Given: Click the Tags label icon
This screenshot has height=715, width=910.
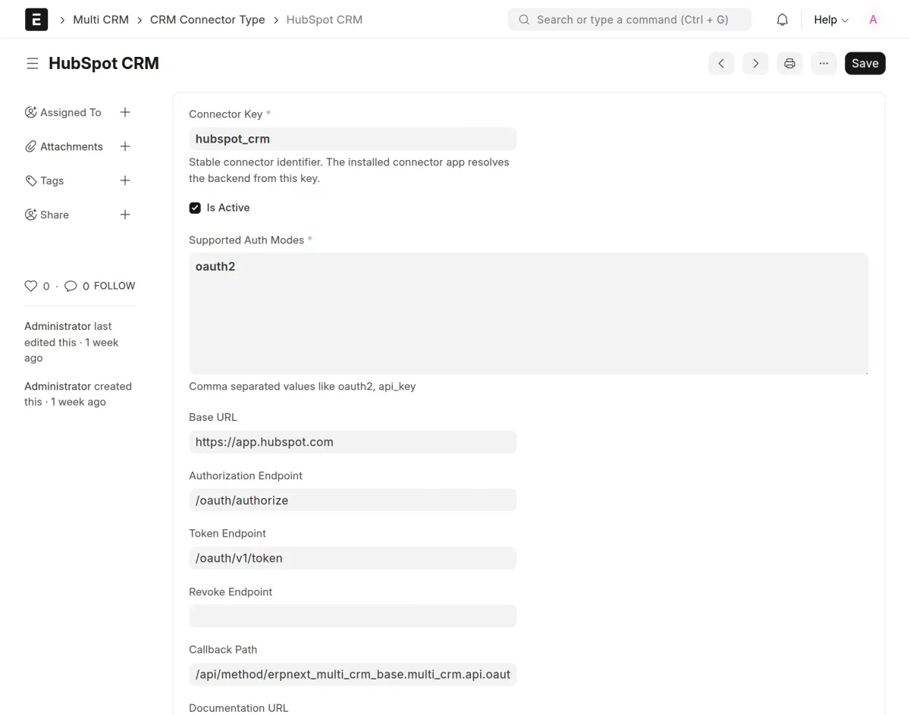Looking at the screenshot, I should pos(31,180).
